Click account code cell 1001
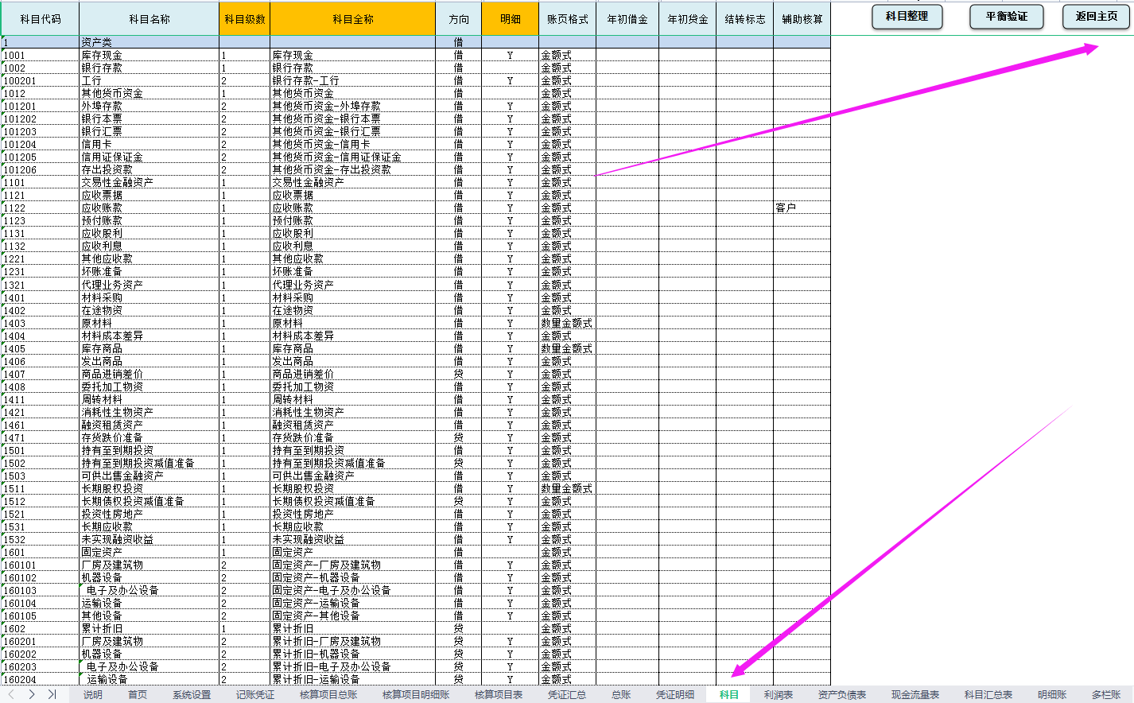 [x=41, y=56]
